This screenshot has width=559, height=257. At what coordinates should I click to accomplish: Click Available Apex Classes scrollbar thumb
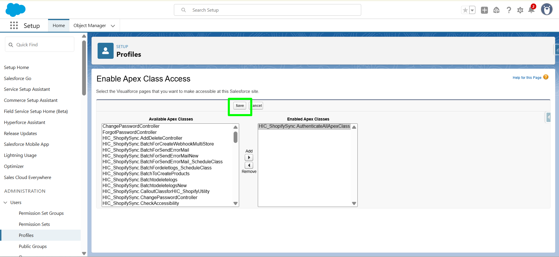point(235,137)
